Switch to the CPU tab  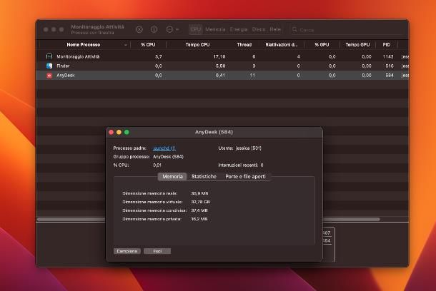[x=195, y=29]
